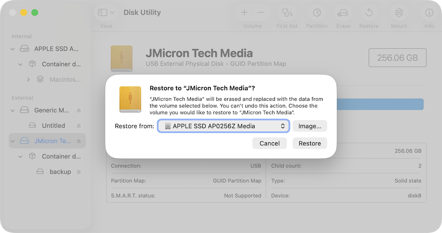Click the Untitled volume drive icon
Screen dimensions: 442x233
[32, 126]
